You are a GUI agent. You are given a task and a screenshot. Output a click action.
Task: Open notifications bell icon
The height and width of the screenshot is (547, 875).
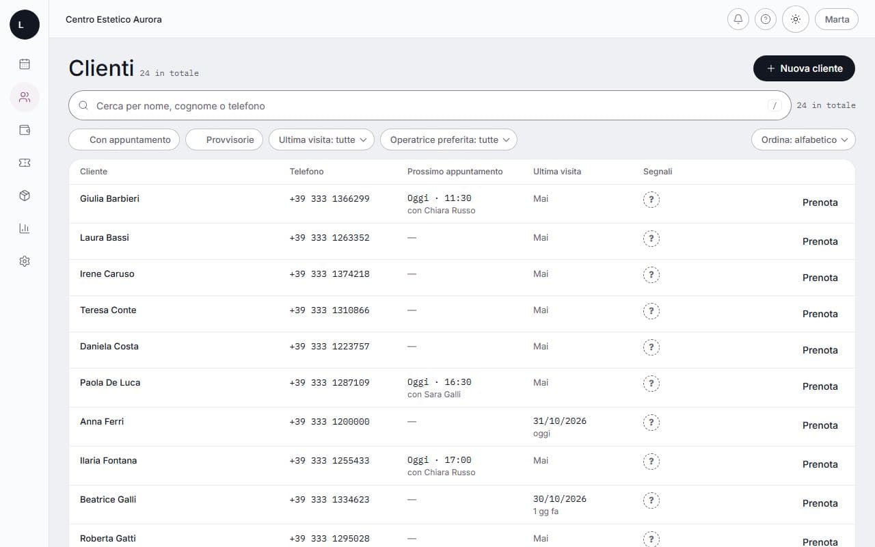pyautogui.click(x=738, y=19)
